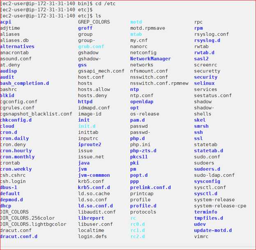The width and height of the screenshot is (256, 250).
Task: Click php-zts.d directory
Action: 143,151
